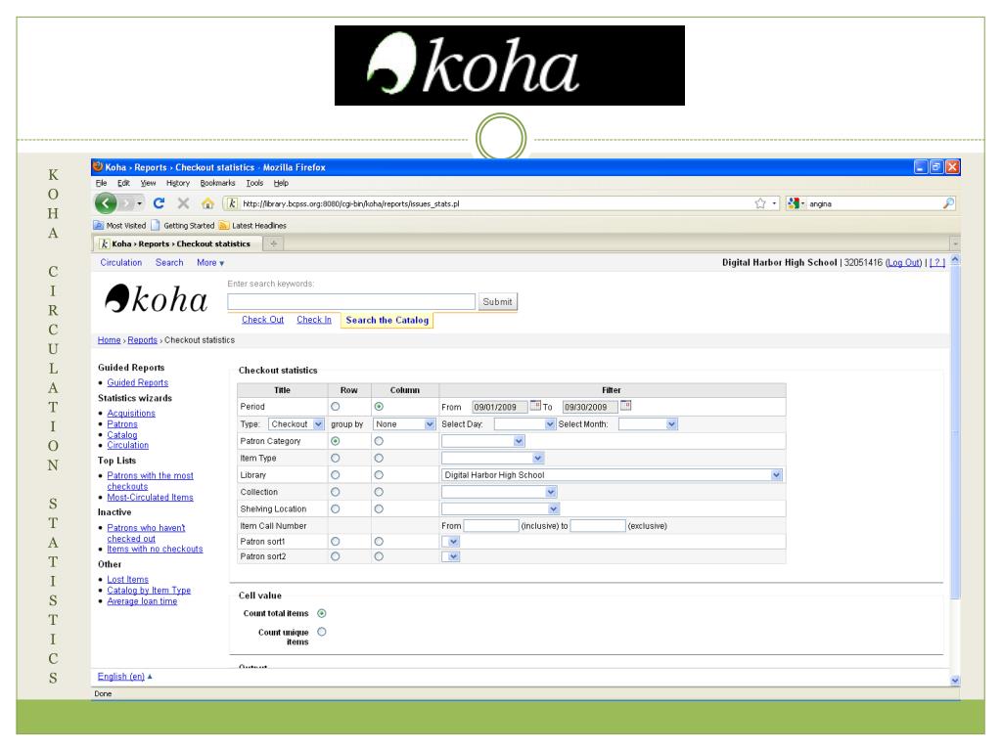
Task: Click the Koha search keywords field
Action: (x=351, y=301)
